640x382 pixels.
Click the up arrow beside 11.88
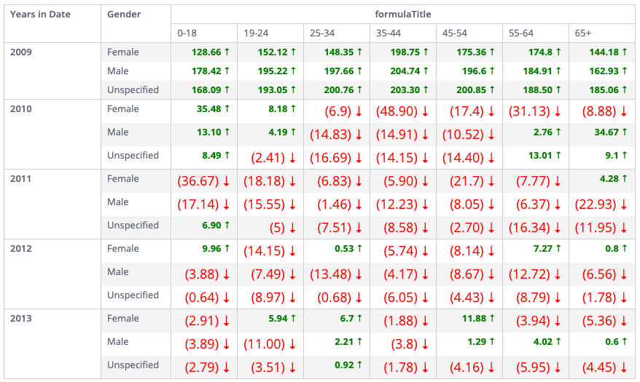click(492, 318)
